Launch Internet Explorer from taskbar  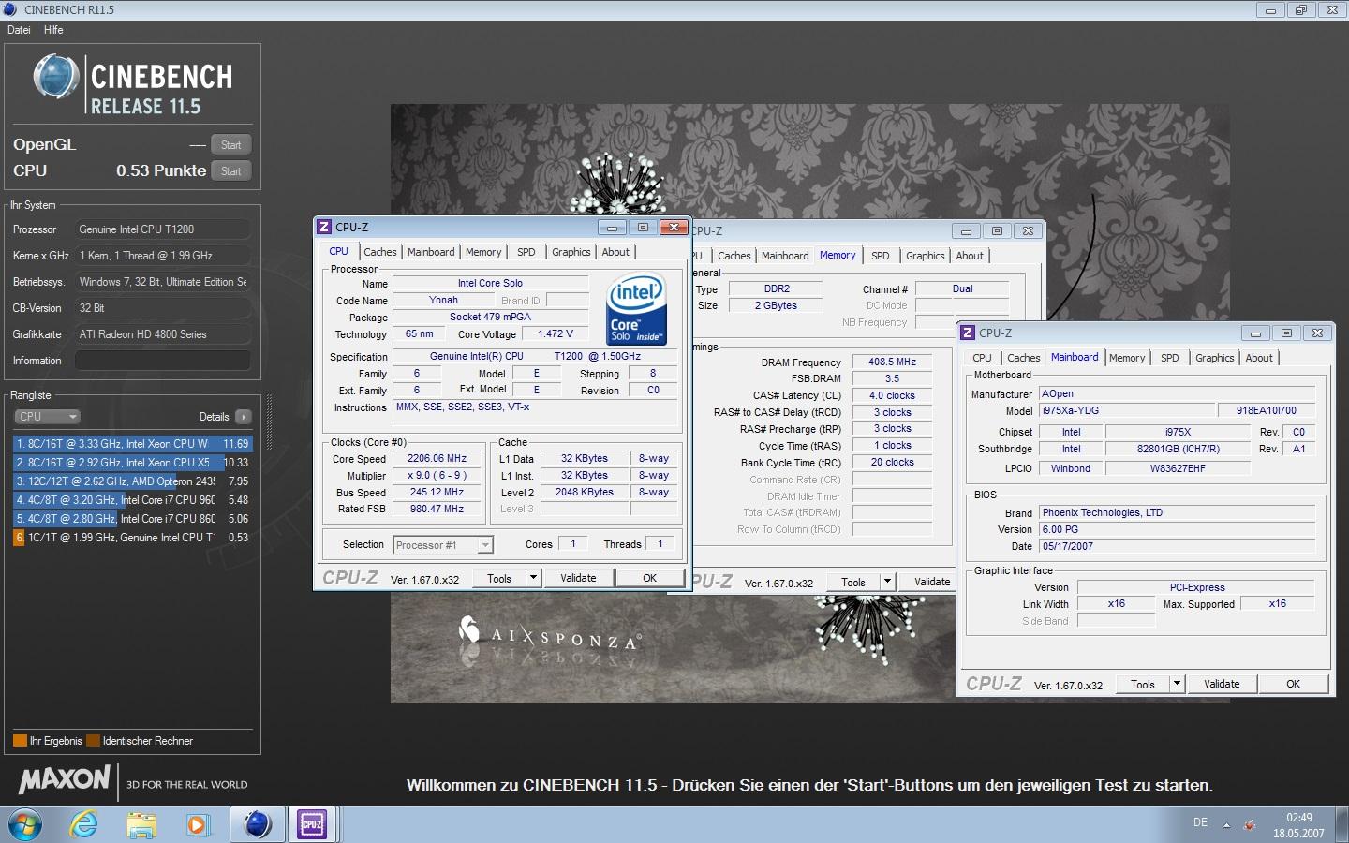coord(84,824)
